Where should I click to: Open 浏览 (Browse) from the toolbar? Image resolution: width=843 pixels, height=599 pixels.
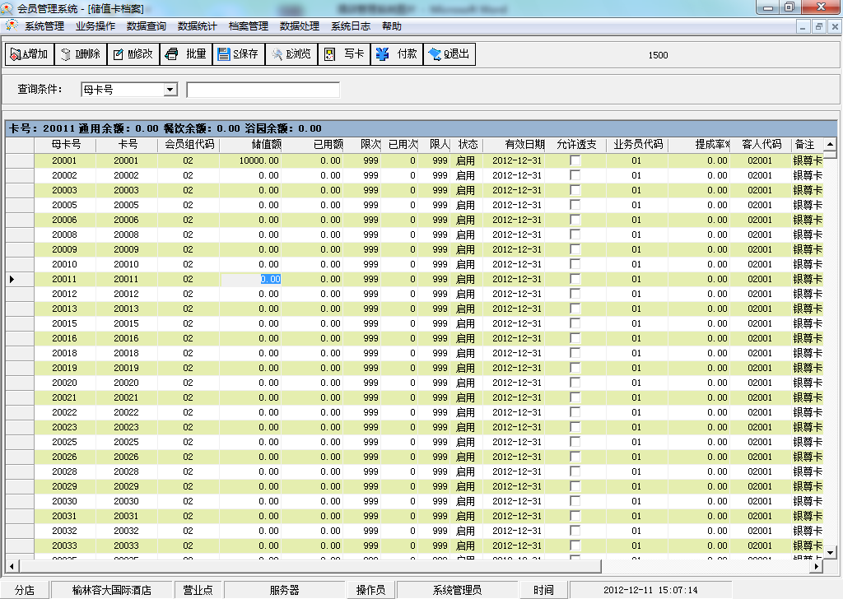tap(291, 55)
